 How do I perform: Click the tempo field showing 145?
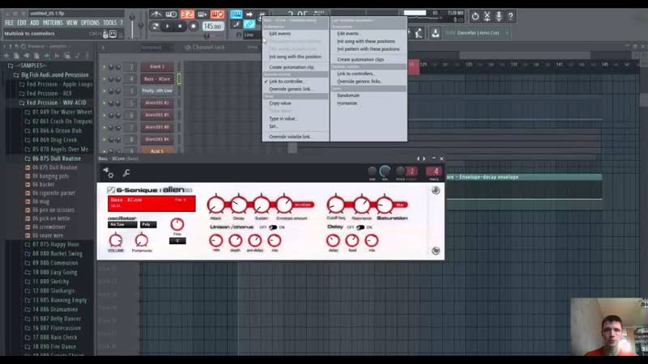coord(213,26)
